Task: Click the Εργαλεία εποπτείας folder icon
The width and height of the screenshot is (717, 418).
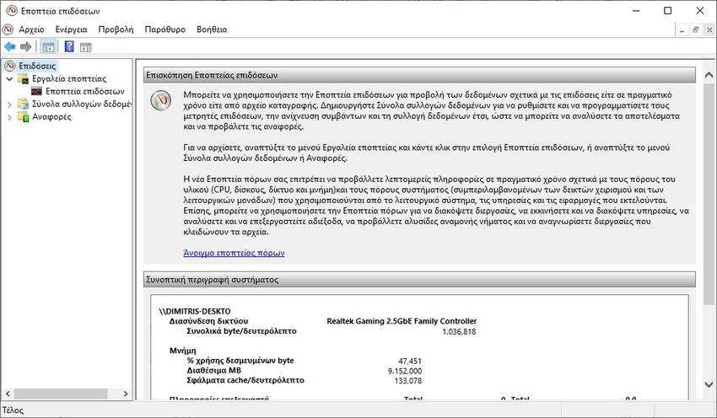Action: [23, 78]
